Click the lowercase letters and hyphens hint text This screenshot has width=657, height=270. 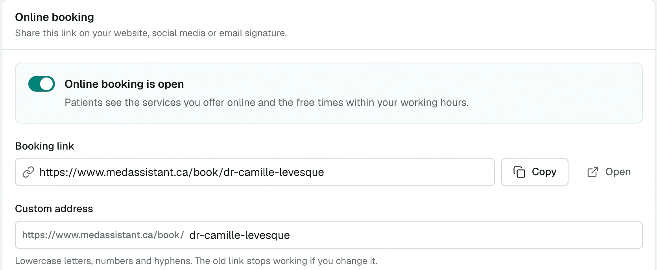click(x=196, y=261)
